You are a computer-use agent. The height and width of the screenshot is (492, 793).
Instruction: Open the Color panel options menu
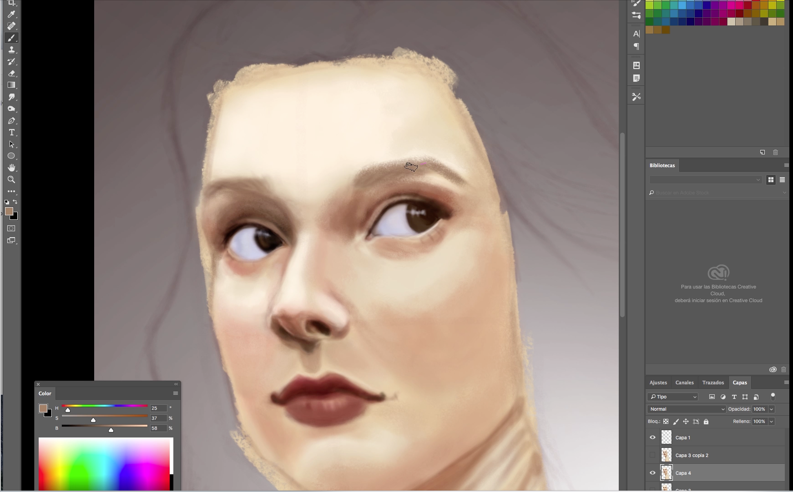[x=176, y=393]
